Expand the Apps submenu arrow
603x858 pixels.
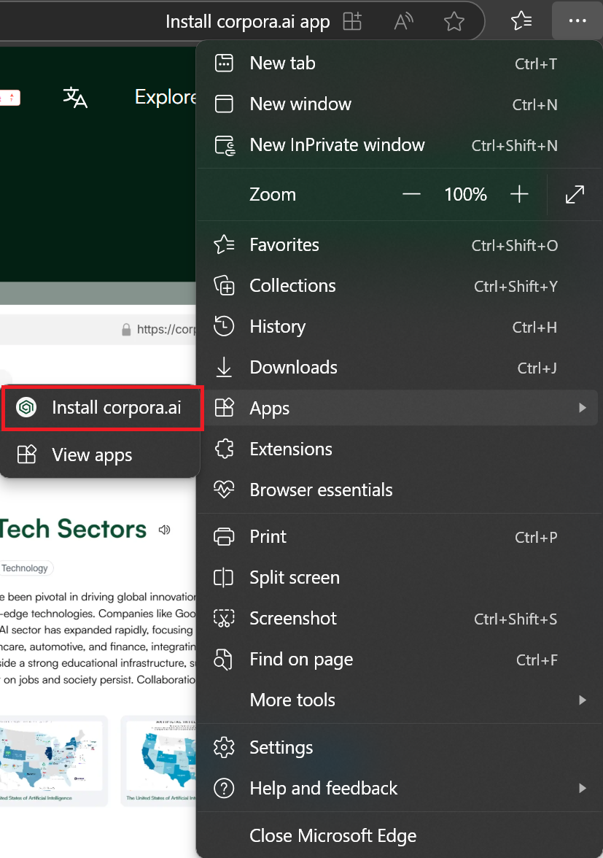tap(582, 408)
